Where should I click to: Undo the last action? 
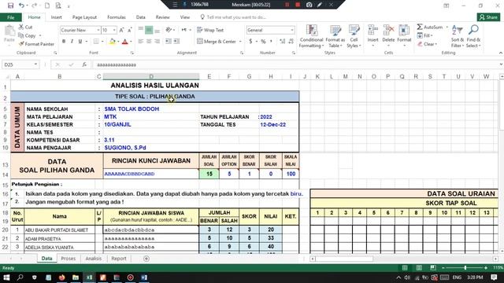pos(21,6)
